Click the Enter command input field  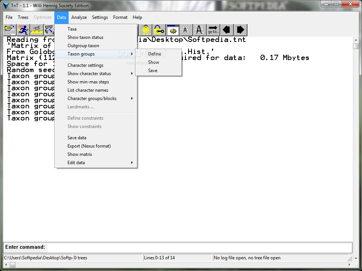[199, 248]
